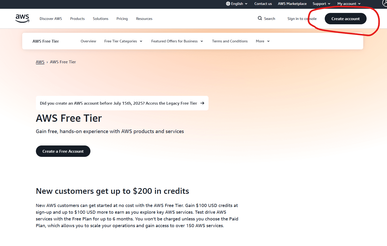Open the Legacy Free Tier banner link
387x246 pixels.
click(x=122, y=103)
